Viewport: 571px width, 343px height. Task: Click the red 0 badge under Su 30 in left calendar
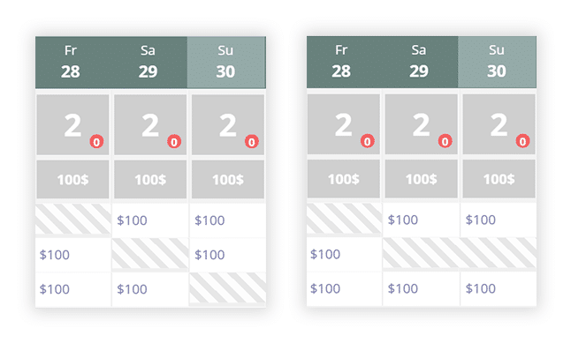(252, 142)
